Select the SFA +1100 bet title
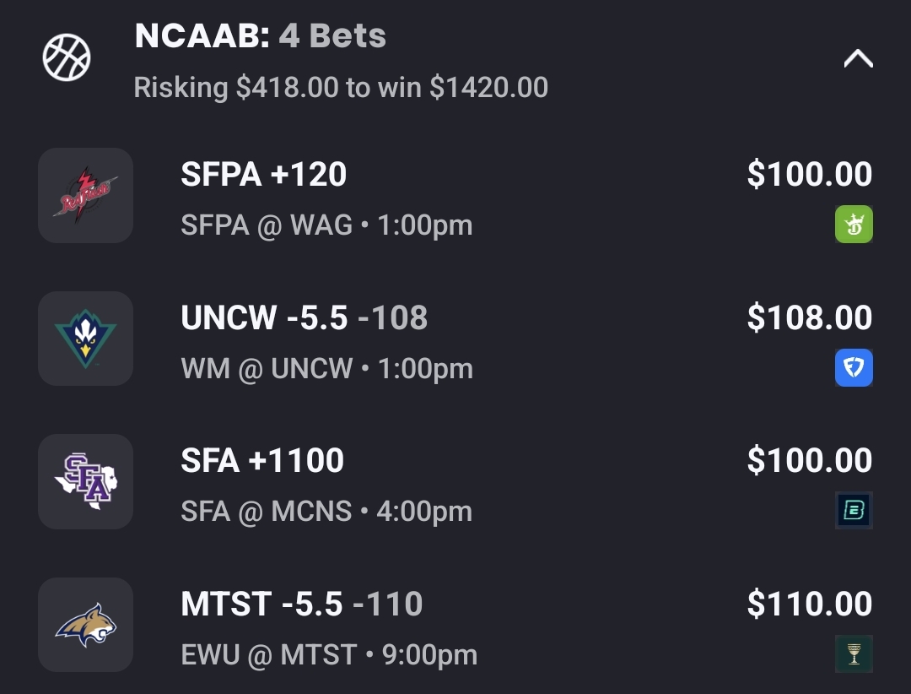Screen dimensions: 911x694 tap(262, 461)
